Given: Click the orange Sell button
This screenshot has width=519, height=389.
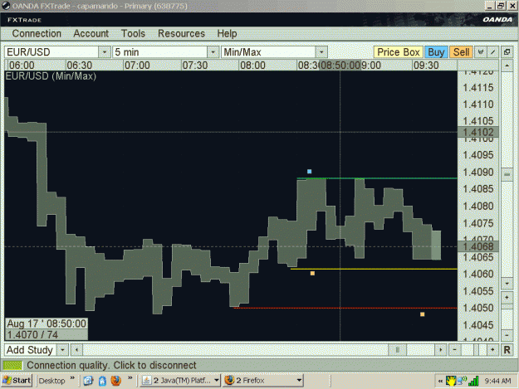Looking at the screenshot, I should tap(461, 52).
